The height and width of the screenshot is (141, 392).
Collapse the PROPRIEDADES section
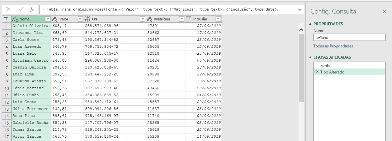310,24
